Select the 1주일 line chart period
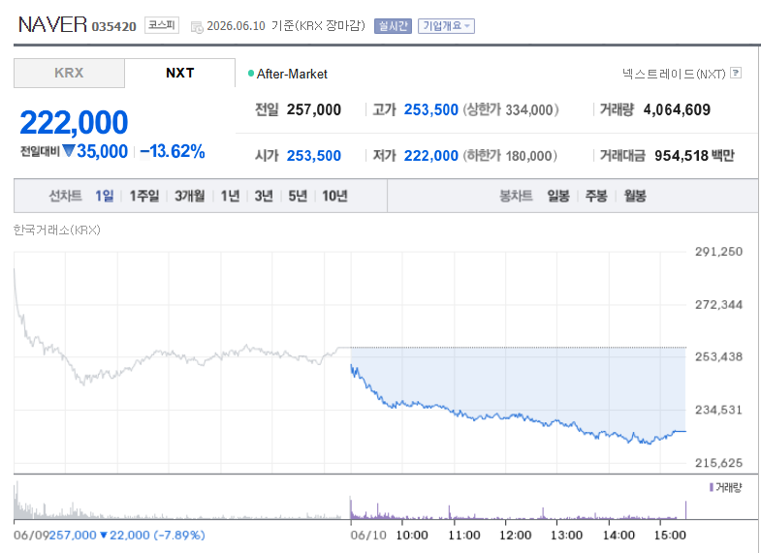 [x=144, y=196]
